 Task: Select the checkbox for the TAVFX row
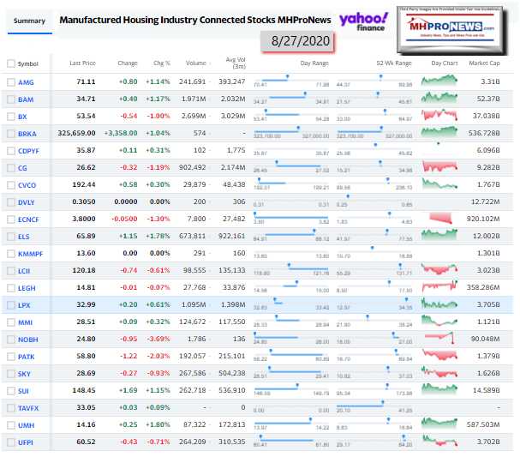click(x=11, y=409)
